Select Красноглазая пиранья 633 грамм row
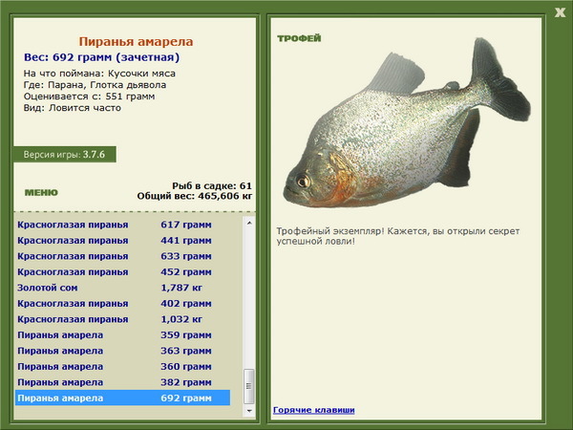 (x=122, y=256)
